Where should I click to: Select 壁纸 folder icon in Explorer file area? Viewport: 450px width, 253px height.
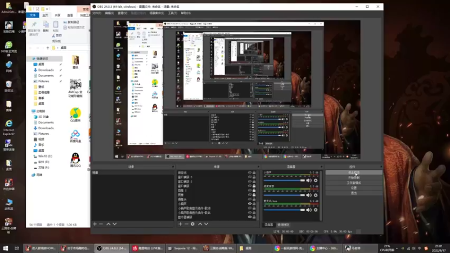[x=75, y=62]
